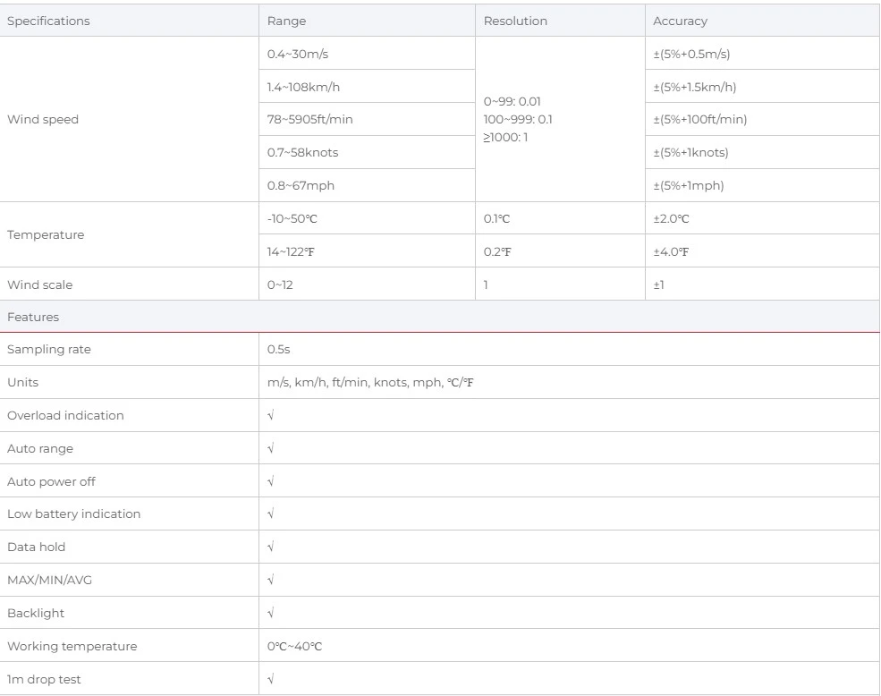The height and width of the screenshot is (696, 881).
Task: Click the 1m drop test checkmark
Action: 270,680
